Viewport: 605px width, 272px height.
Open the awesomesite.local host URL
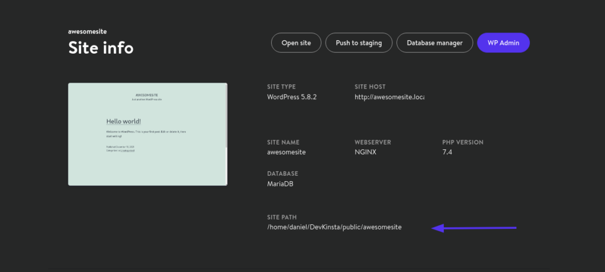pyautogui.click(x=389, y=97)
